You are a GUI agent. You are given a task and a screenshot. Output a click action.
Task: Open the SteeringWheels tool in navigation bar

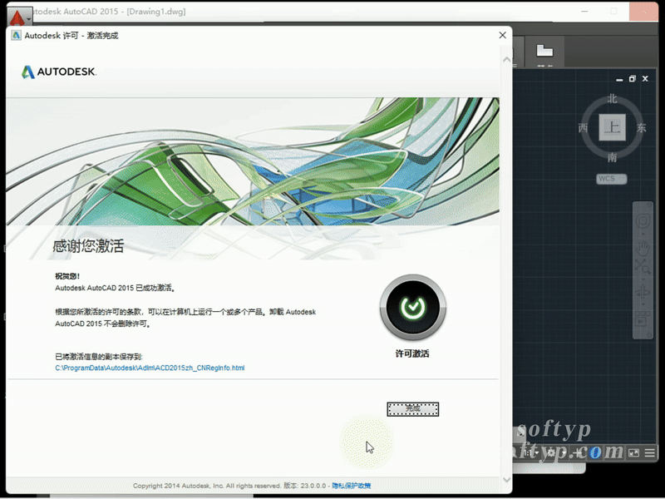[643, 221]
